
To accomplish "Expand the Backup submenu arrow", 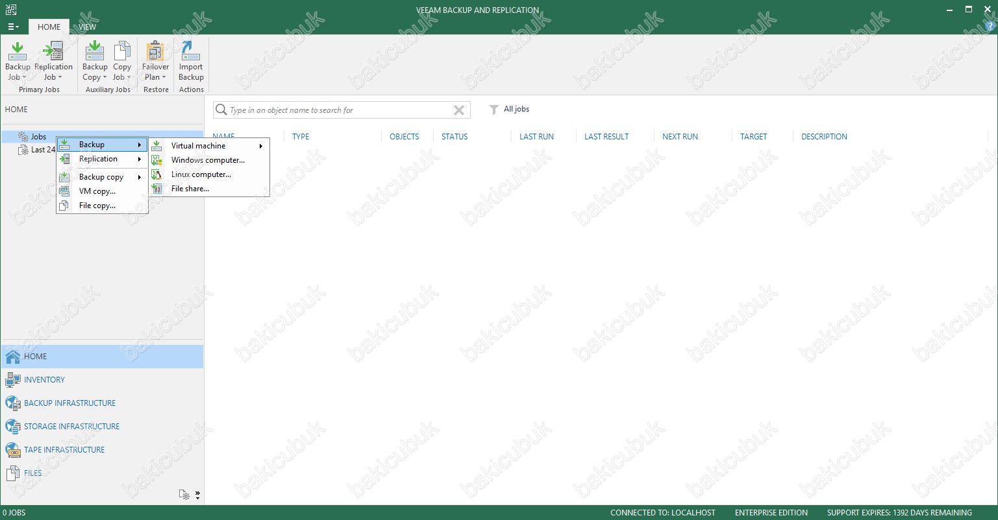I will tap(140, 145).
